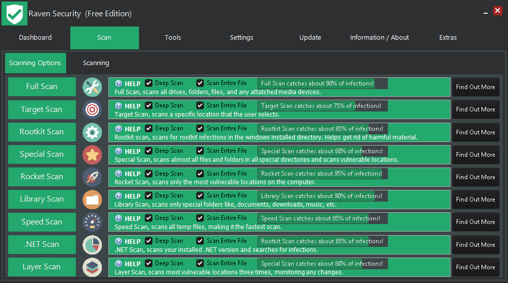Uncheck Scan Entire File for Rootkit Scan
Screen dimensions: 508x283
[x=200, y=128]
